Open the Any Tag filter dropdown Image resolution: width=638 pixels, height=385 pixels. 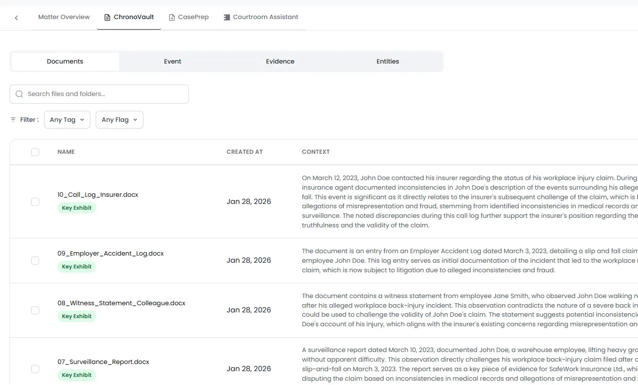click(67, 120)
